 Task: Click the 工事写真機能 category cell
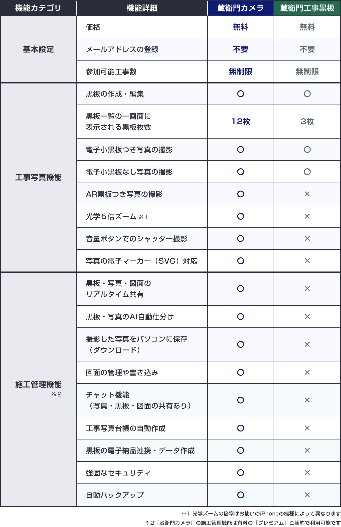(x=38, y=178)
